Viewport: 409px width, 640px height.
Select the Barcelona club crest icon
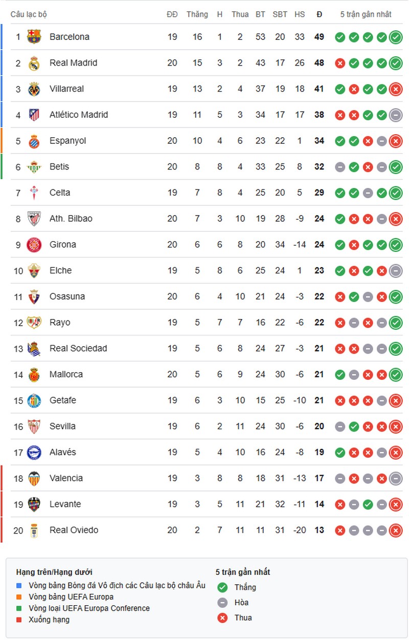tap(34, 37)
